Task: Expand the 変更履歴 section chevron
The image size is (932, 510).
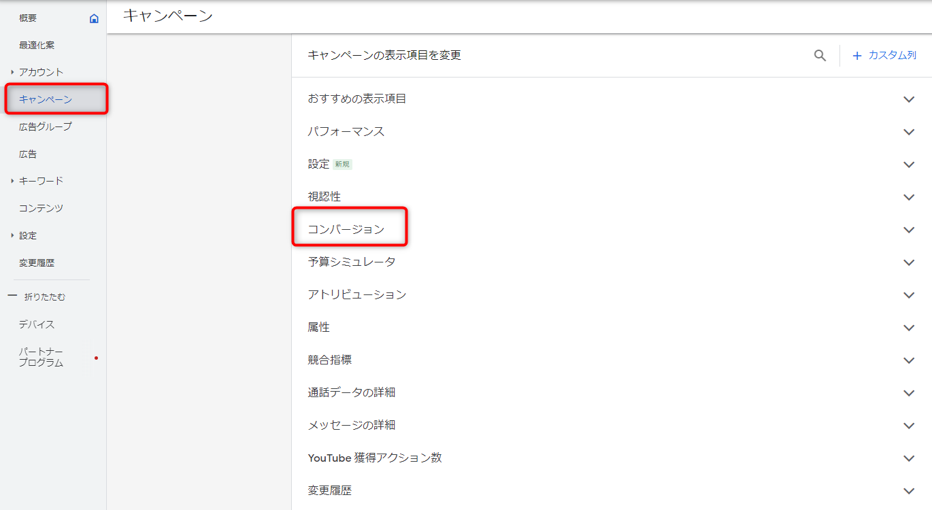Action: click(909, 491)
